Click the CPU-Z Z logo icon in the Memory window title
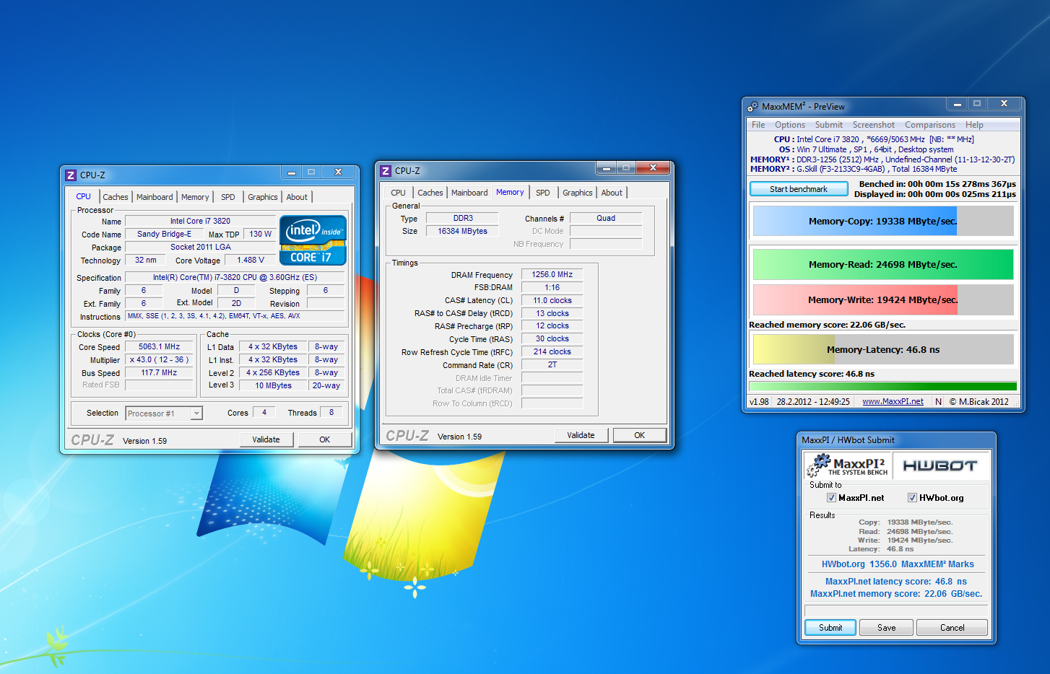 [386, 171]
